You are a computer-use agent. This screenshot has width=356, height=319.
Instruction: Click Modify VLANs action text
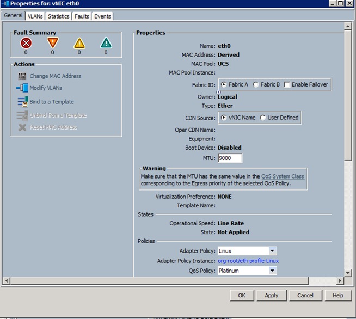click(46, 88)
